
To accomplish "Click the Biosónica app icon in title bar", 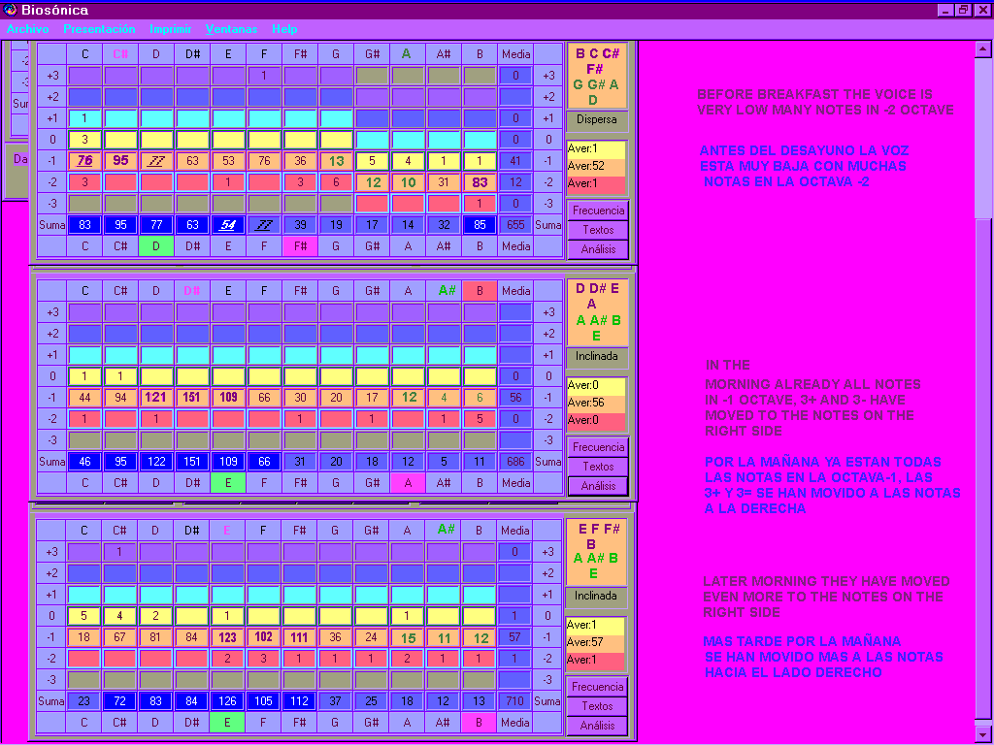I will pyautogui.click(x=11, y=10).
